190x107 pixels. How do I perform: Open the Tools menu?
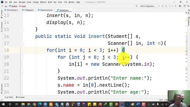60,2
